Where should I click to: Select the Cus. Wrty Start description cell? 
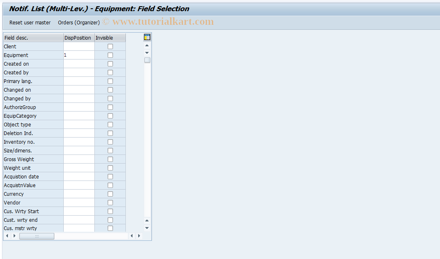[34, 211]
